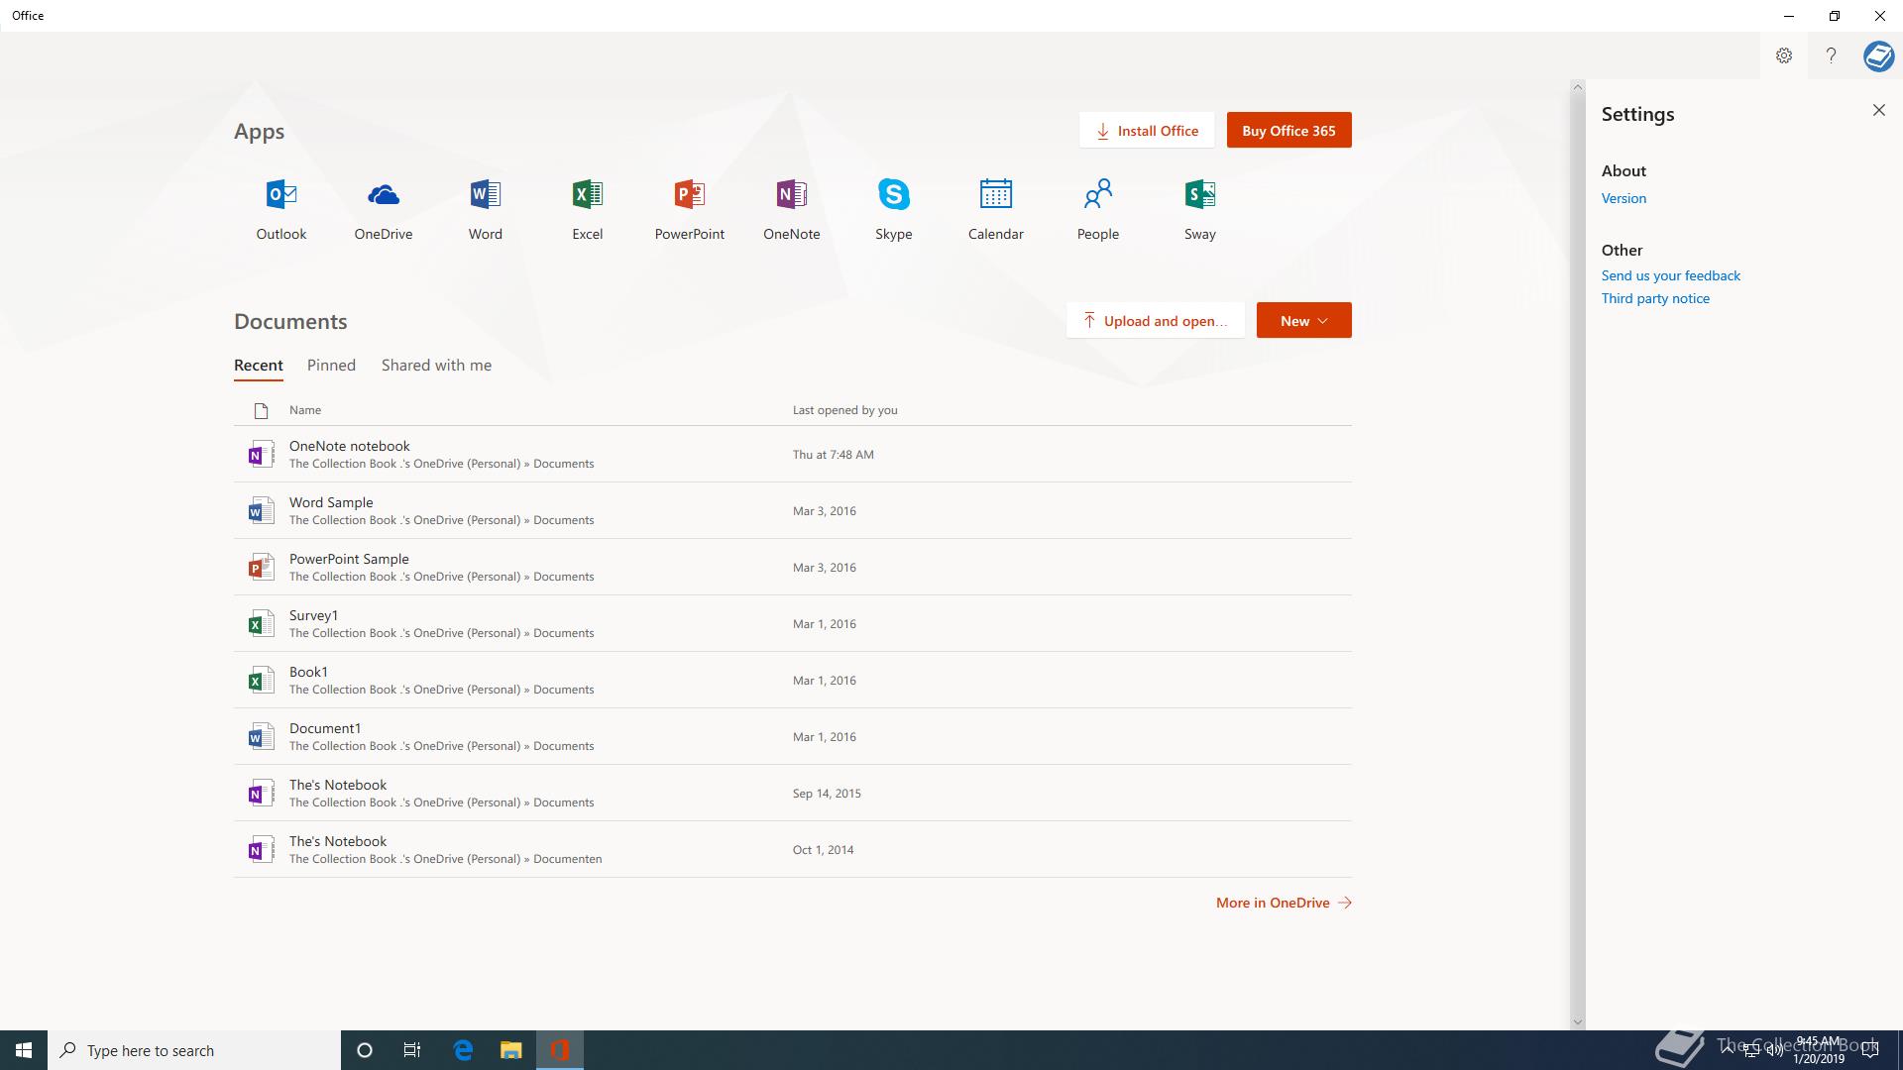Image resolution: width=1903 pixels, height=1070 pixels.
Task: Click the taskbar search box
Action: [194, 1050]
